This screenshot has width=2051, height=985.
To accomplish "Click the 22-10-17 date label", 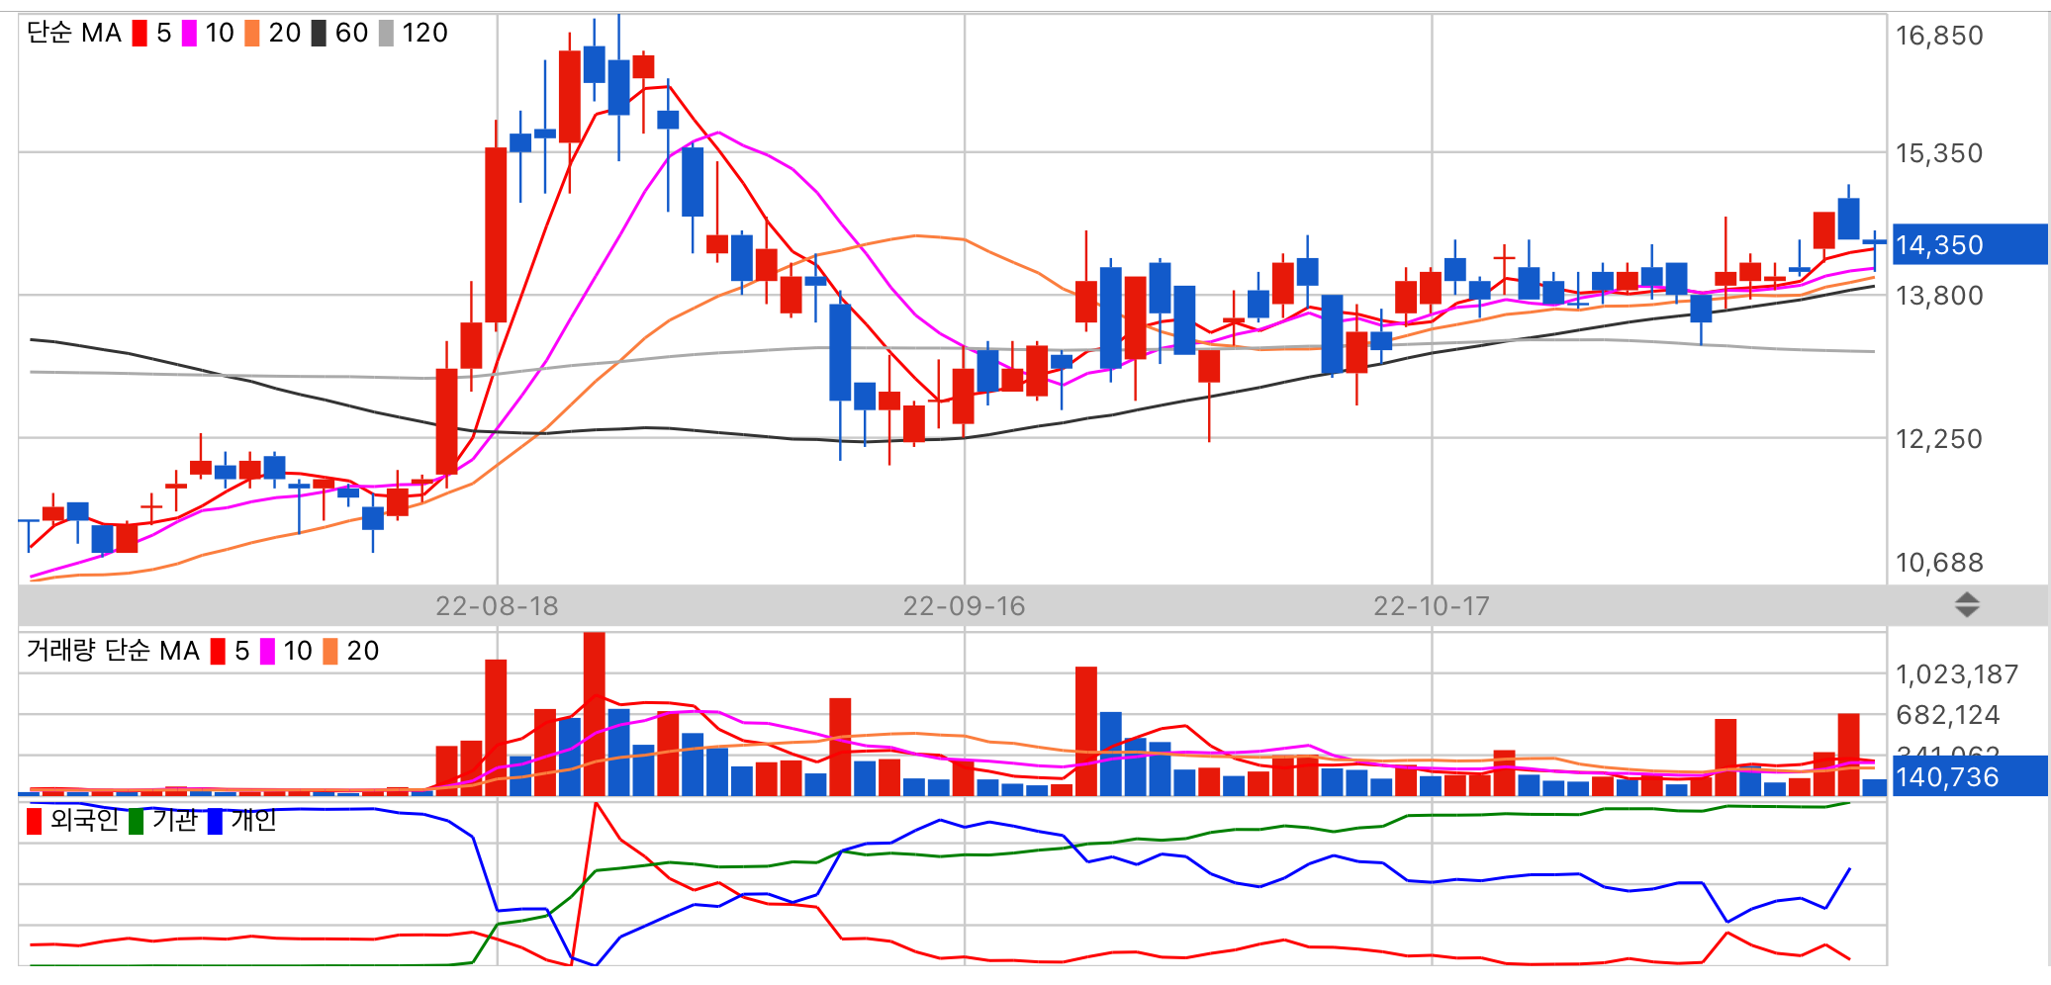I will 1432,605.
